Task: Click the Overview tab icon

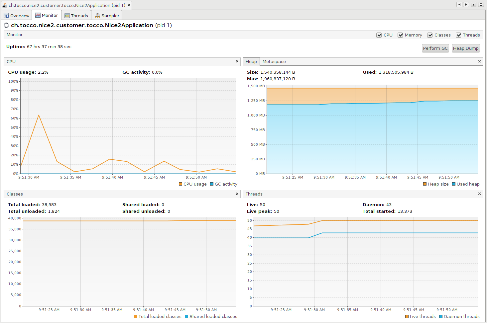Action: pyautogui.click(x=6, y=16)
